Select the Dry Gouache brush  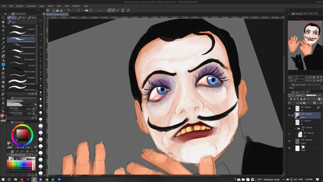[x=22, y=58]
